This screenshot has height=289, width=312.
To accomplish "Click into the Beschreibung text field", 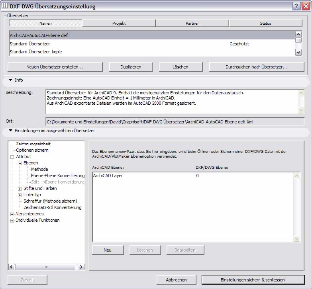I will [x=172, y=102].
